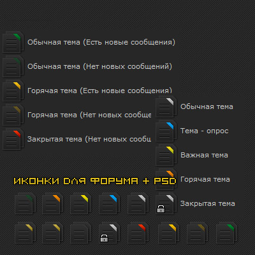
Task: Click the plain document icon without colored corner
Action: (x=80, y=233)
